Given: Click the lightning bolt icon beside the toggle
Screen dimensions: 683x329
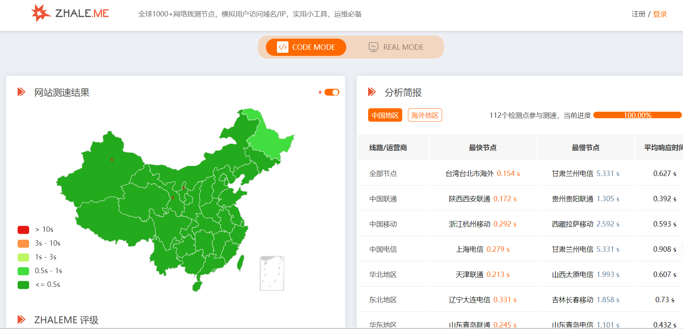Looking at the screenshot, I should pos(320,92).
